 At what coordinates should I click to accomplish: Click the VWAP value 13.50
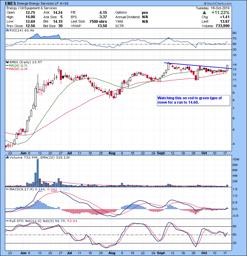102,26
